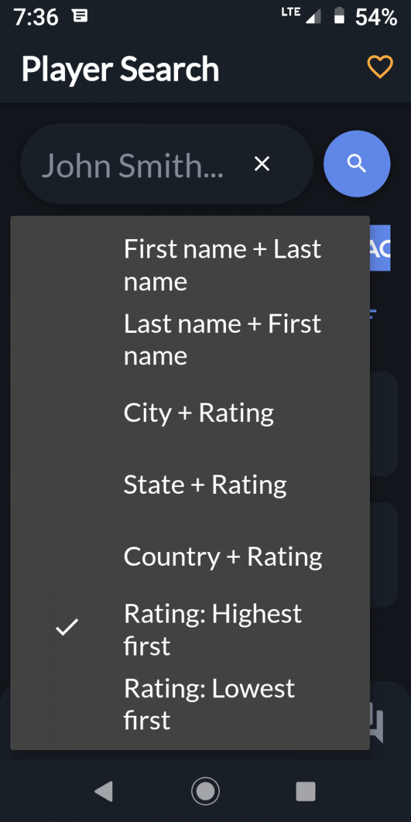This screenshot has height=822, width=411.
Task: Tap the Android back navigation icon
Action: (x=103, y=792)
